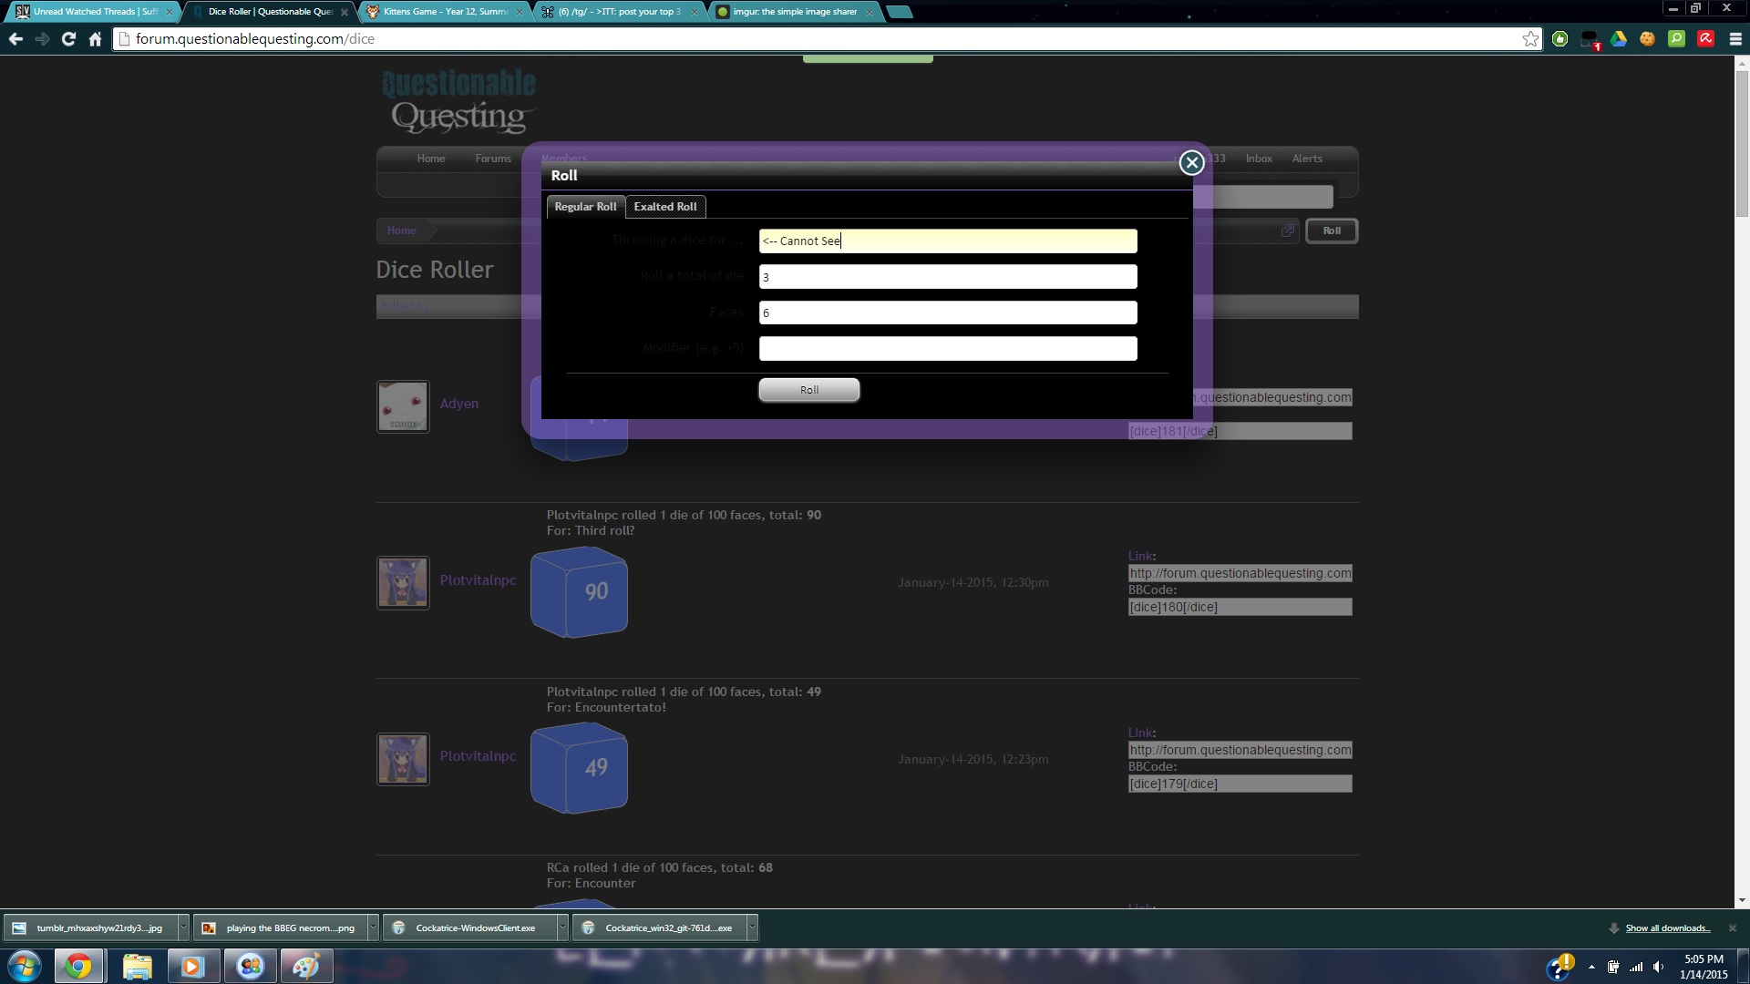Screen dimensions: 1750x984
Task: Go to browser home icon
Action: pos(95,39)
